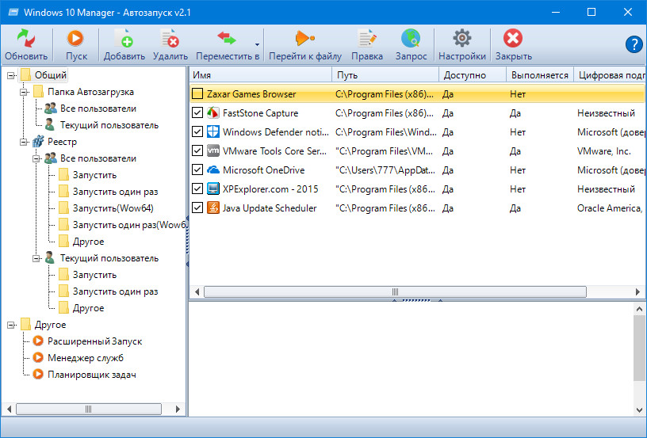
Task: Select Запустить один раз(Wow64) folder
Action: [129, 225]
